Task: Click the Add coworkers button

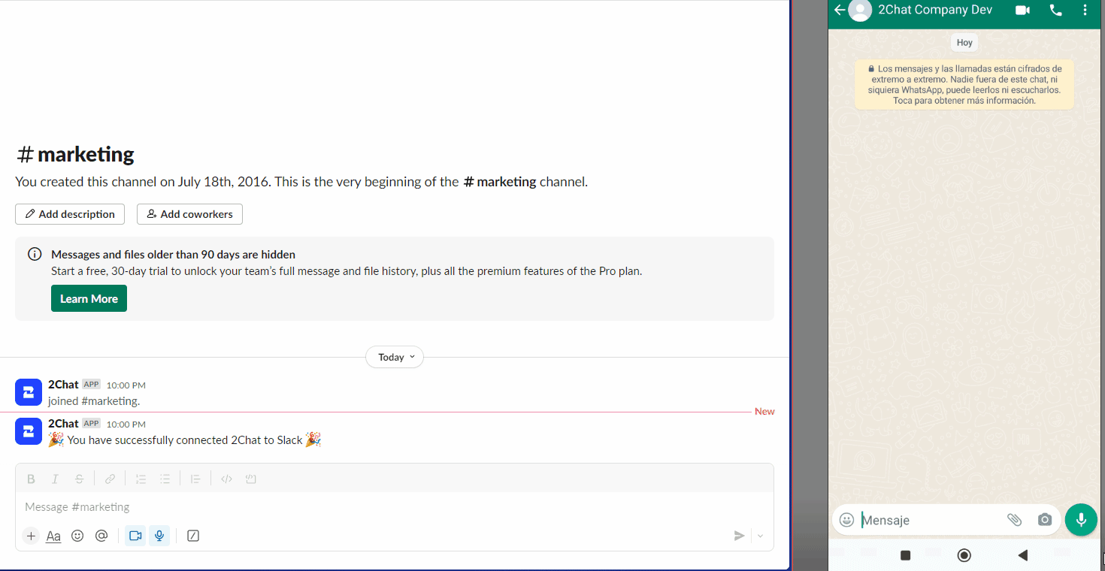Action: pos(189,214)
